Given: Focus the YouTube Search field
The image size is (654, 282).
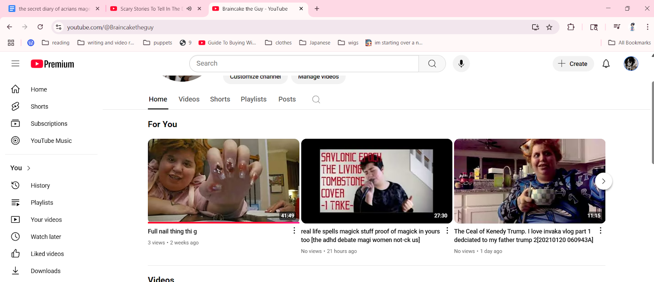Looking at the screenshot, I should click(x=304, y=64).
